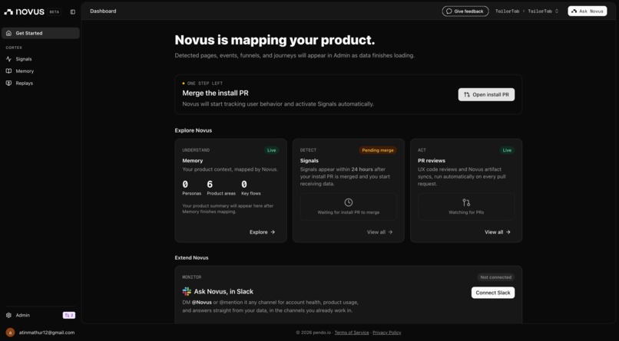Screen dimensions: 619x341
Task: Click the Memory book icon in sidebar
Action: click(8, 70)
